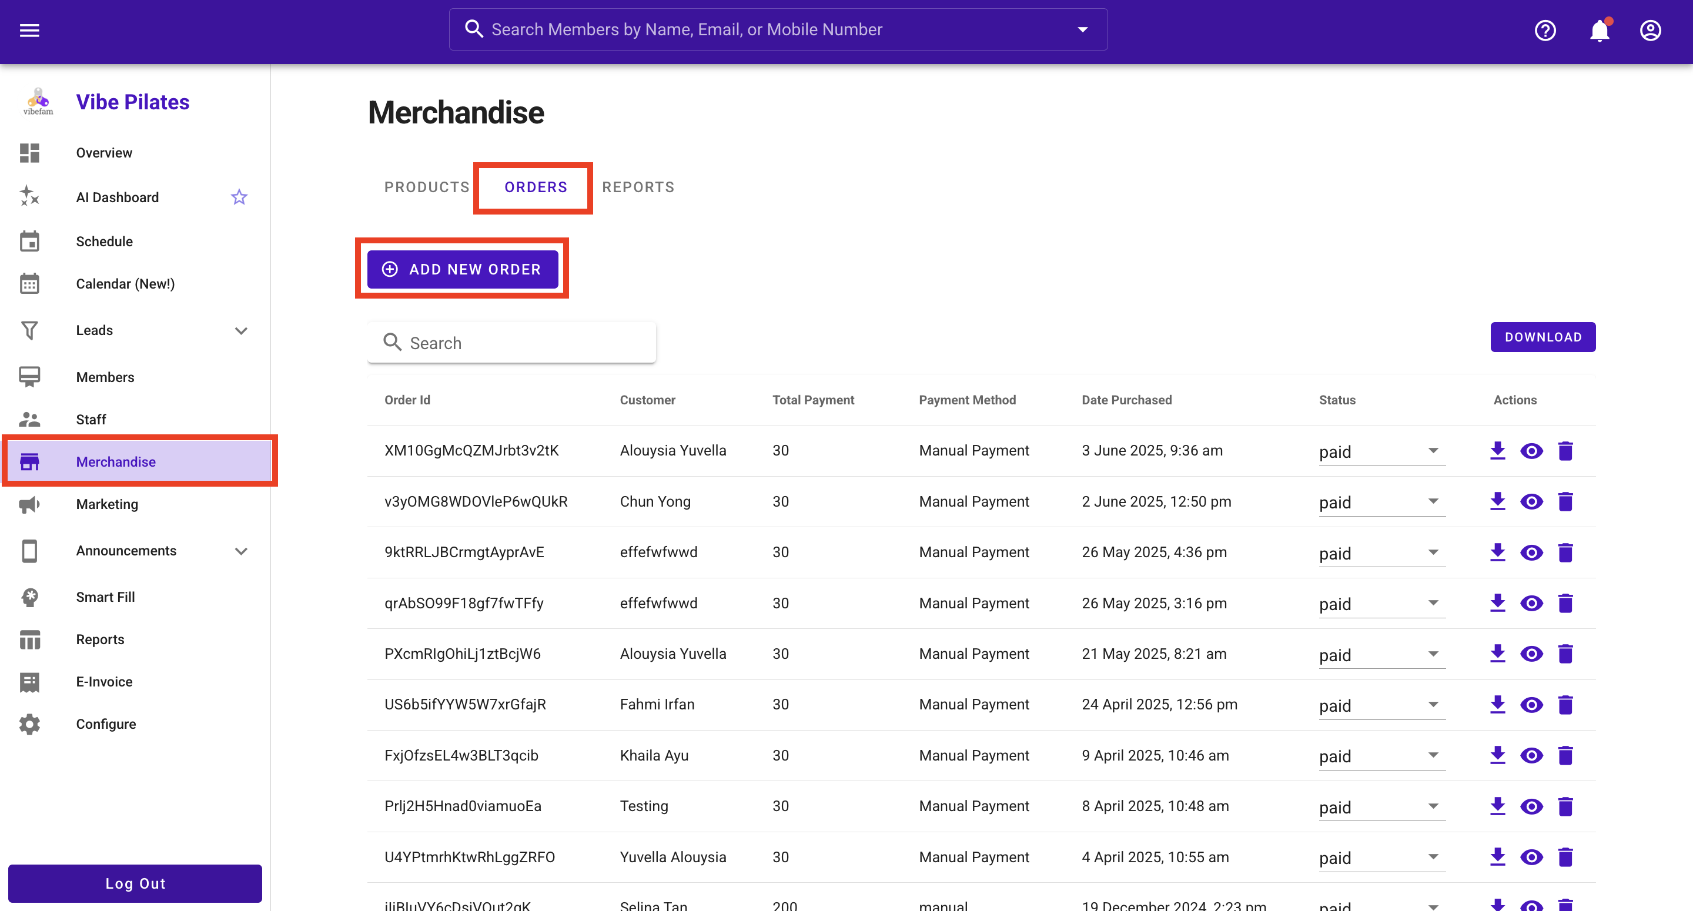Viewport: 1693px width, 911px height.
Task: Delete the Khaila Ayu order
Action: 1565,756
